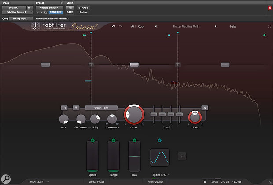This screenshot has width=273, height=185.
Task: Select the high band level handle
Action: (x=225, y=65)
